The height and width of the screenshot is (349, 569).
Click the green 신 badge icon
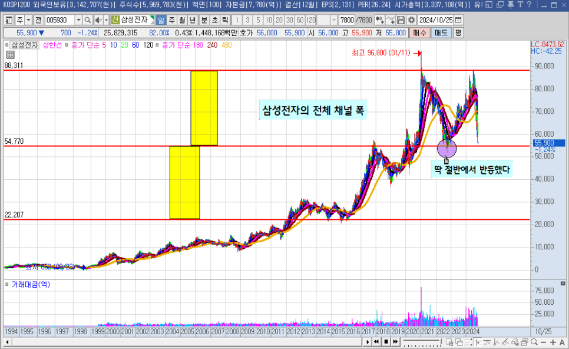[x=115, y=20]
